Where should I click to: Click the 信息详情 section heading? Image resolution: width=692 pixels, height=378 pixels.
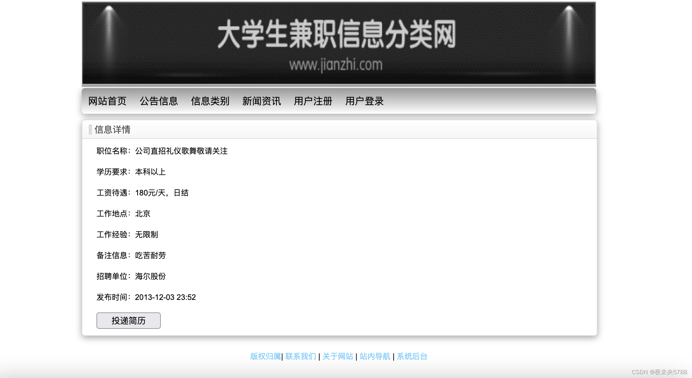pos(112,130)
